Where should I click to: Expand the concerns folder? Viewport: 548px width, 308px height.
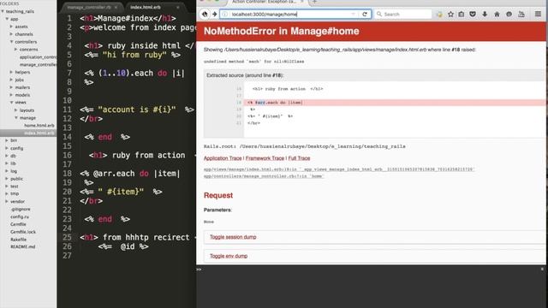(x=16, y=50)
